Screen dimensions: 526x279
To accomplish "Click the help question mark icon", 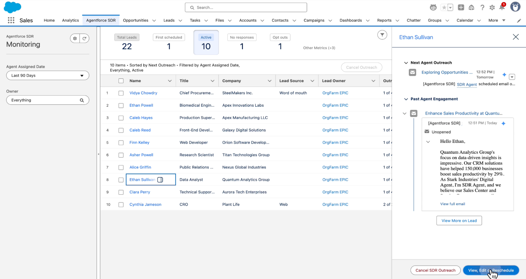I will 482,7.
